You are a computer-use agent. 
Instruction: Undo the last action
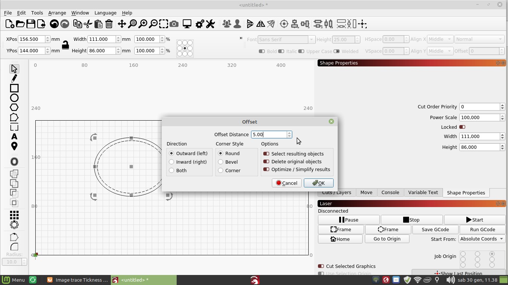coord(54,24)
